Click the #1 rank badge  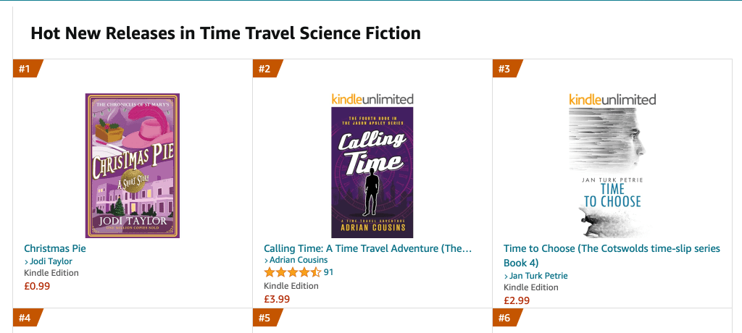tap(26, 69)
